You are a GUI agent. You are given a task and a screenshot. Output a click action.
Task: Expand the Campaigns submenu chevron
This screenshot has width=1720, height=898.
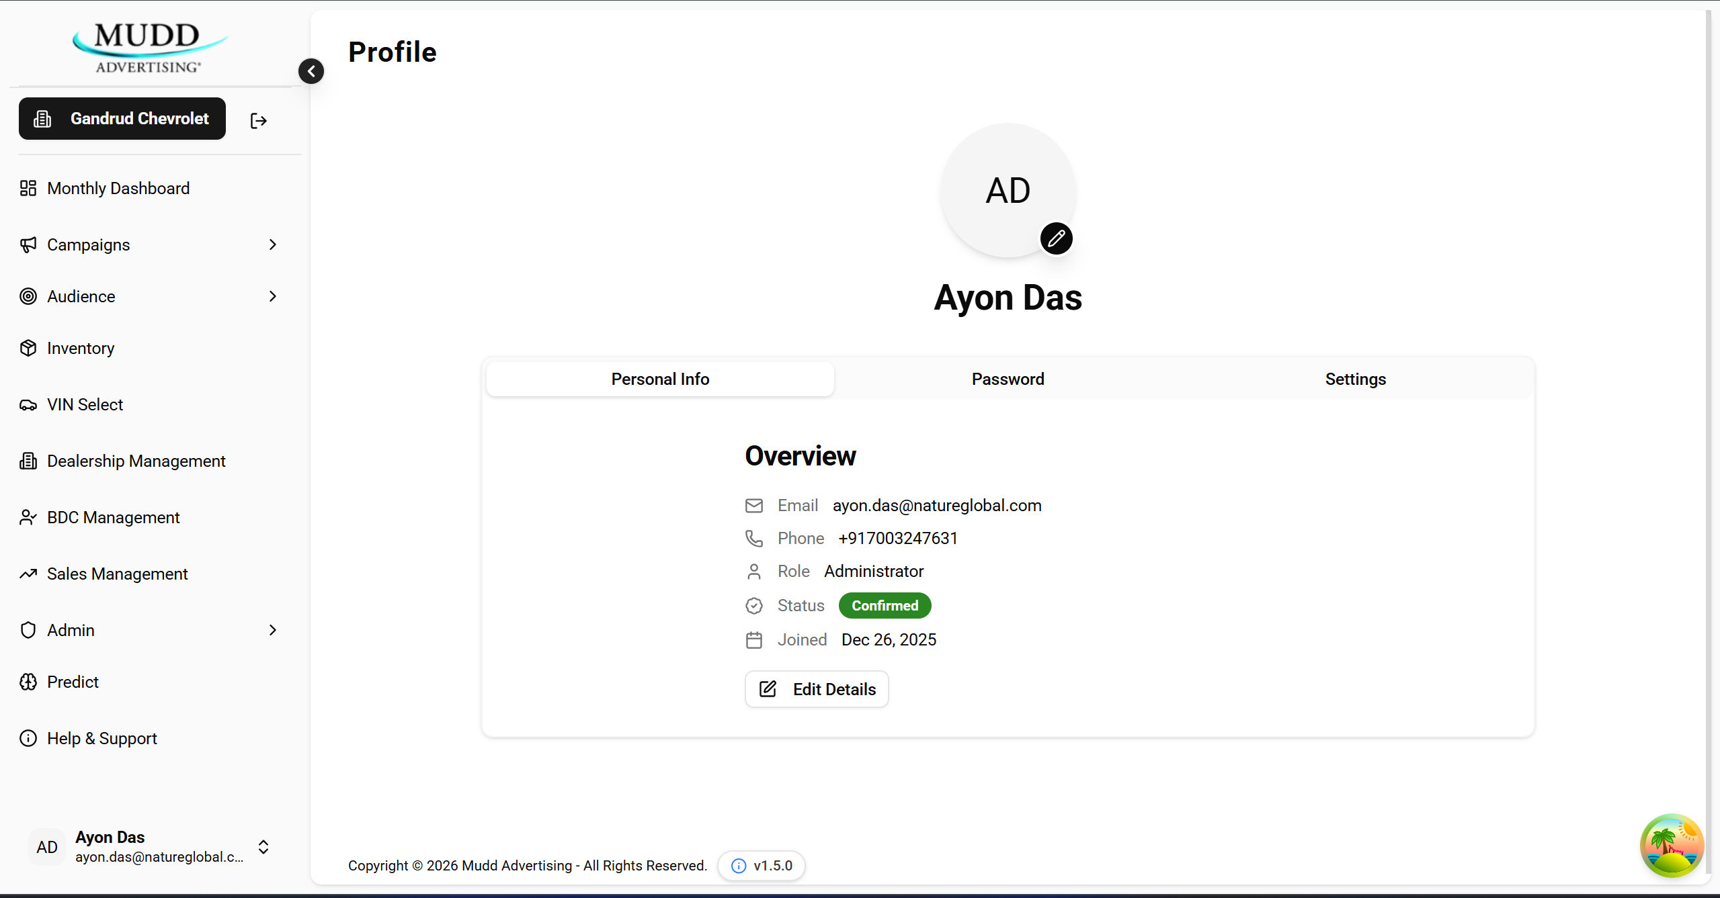point(273,244)
